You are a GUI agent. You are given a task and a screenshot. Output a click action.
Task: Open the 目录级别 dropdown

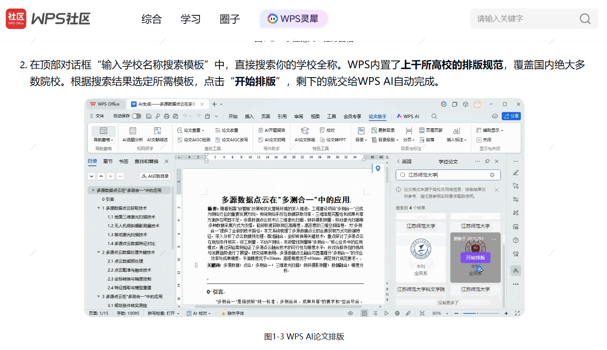click(385, 139)
